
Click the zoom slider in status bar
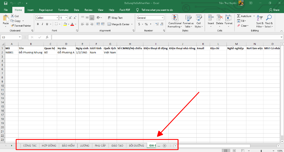click(261, 150)
